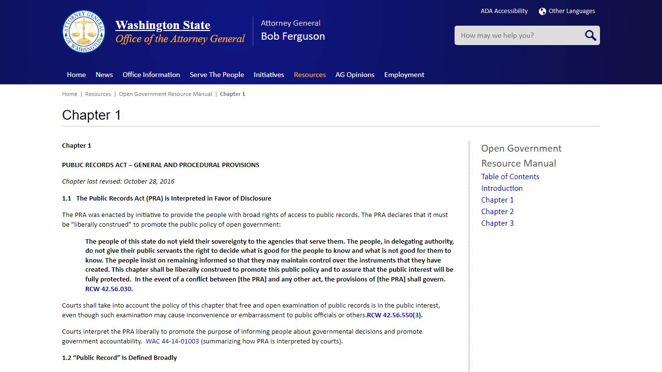Click the Attorney General seal logo
Screen dimensions: 662x372
pyautogui.click(x=84, y=31)
